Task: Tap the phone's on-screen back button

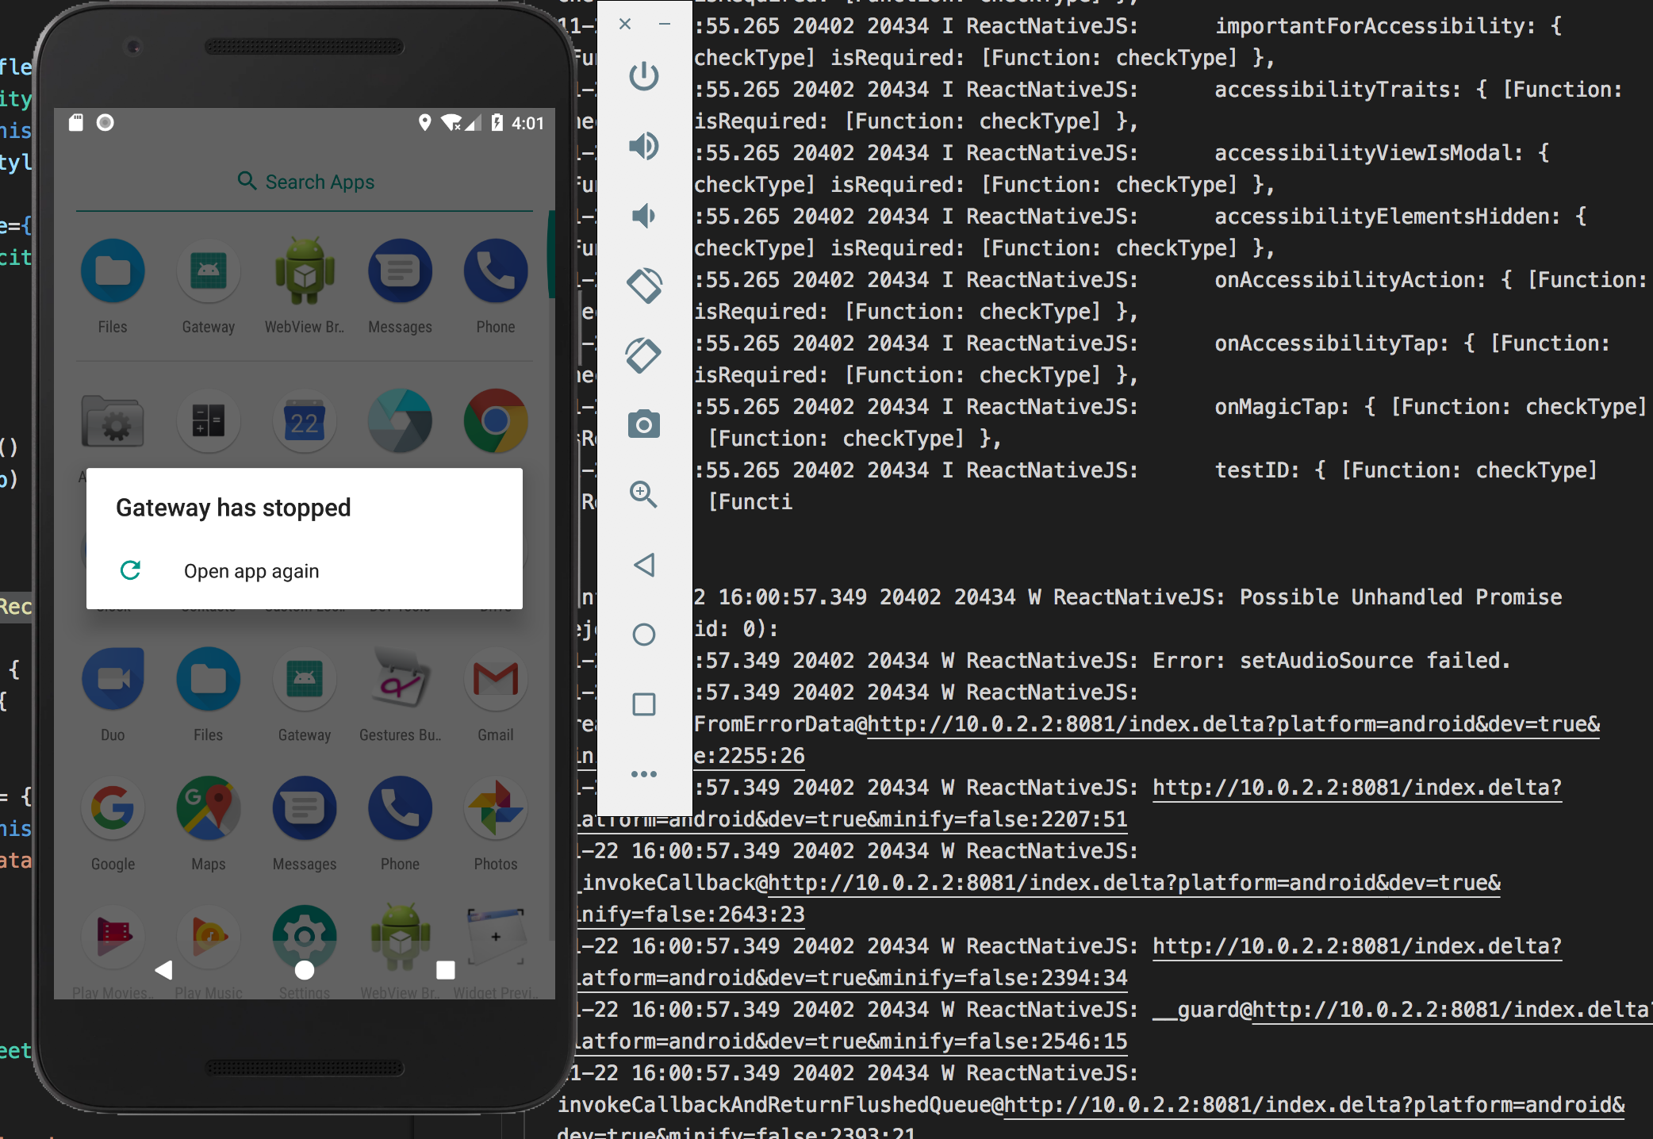Action: click(x=164, y=969)
